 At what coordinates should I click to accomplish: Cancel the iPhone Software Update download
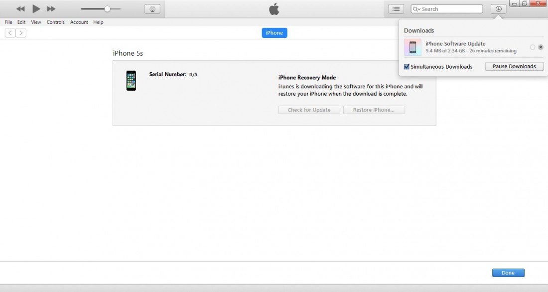point(541,47)
